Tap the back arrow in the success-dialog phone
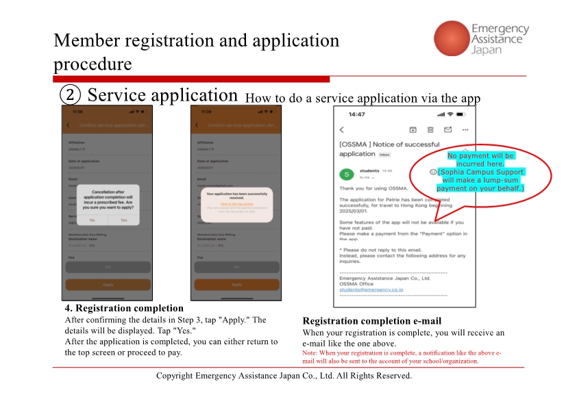 tap(197, 125)
